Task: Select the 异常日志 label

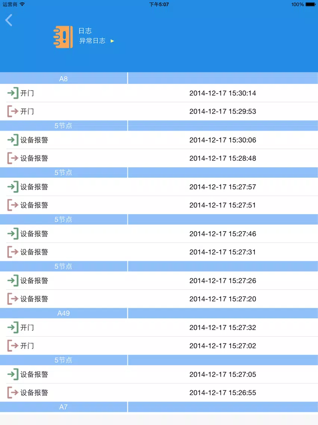Action: tap(92, 41)
